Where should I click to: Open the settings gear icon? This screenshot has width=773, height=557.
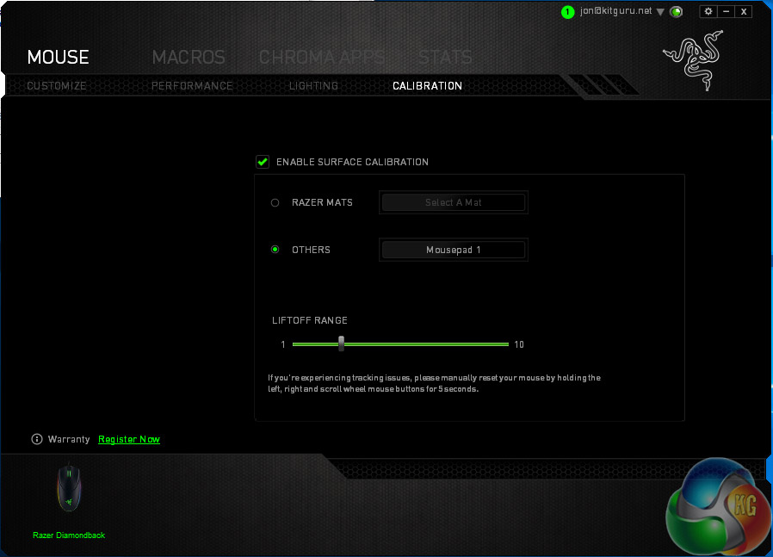708,11
